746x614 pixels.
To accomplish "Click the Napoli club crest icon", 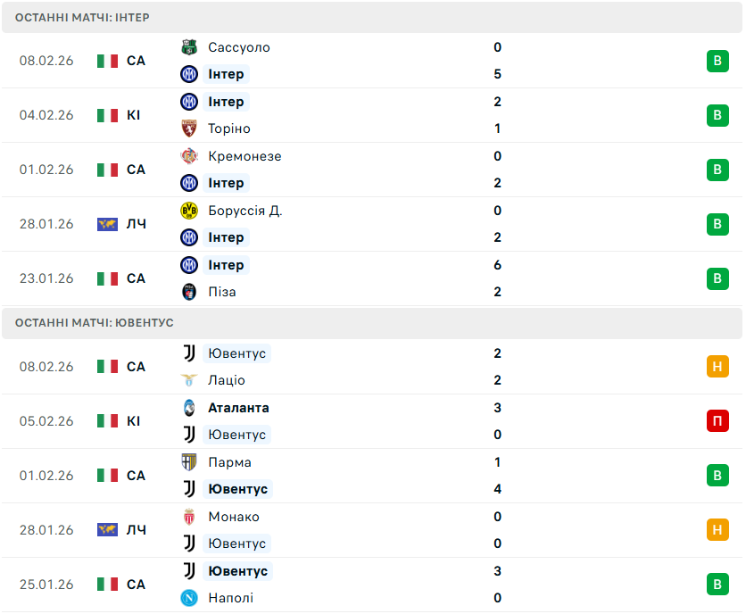I will [x=188, y=598].
